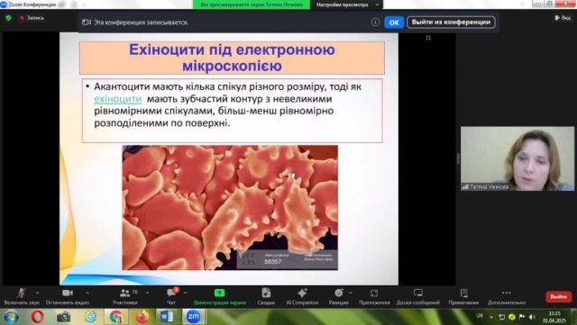Image resolution: width=577 pixels, height=325 pixels.
Task: Click Выйти из конференции button
Action: pos(451,23)
